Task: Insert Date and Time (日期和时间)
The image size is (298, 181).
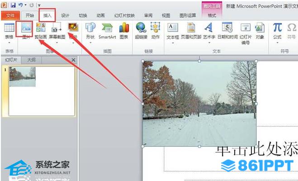Action: 227,28
